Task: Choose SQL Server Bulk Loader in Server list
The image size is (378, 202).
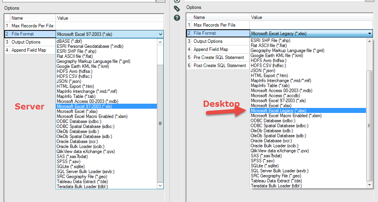Action: pyautogui.click(x=85, y=172)
